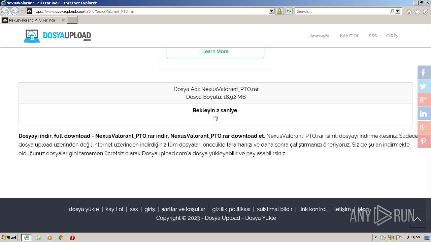This screenshot has width=431, height=242.
Task: Open a new blank tab
Action: (72, 20)
